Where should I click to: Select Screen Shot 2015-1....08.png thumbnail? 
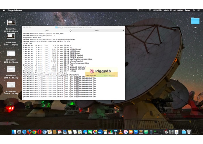click(11, 22)
